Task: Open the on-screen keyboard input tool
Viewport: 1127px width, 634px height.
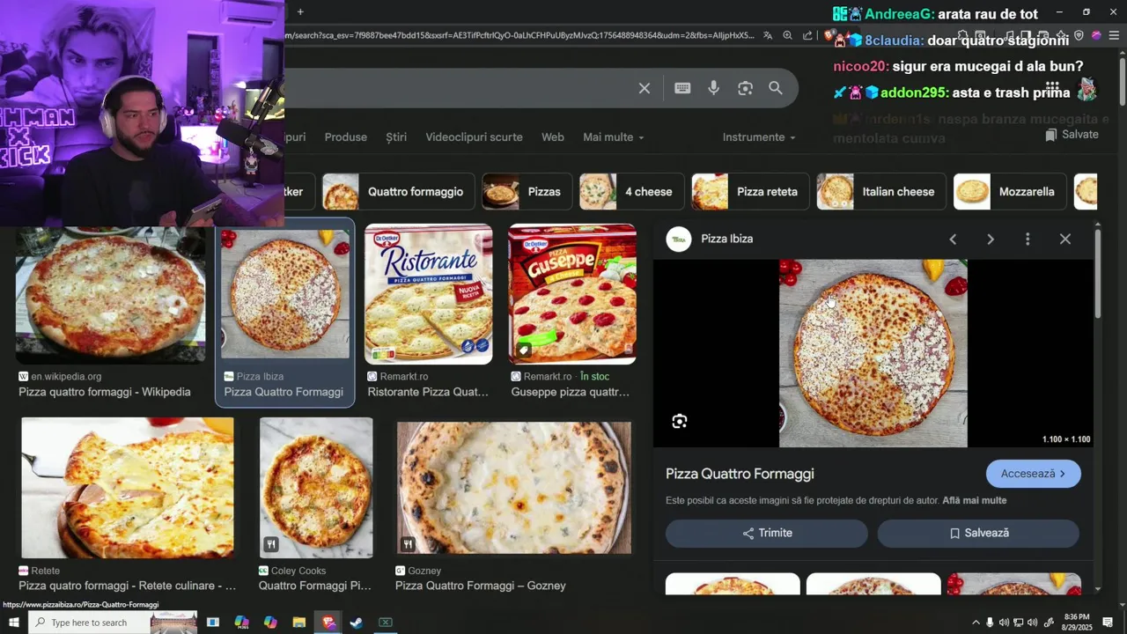Action: pyautogui.click(x=682, y=88)
